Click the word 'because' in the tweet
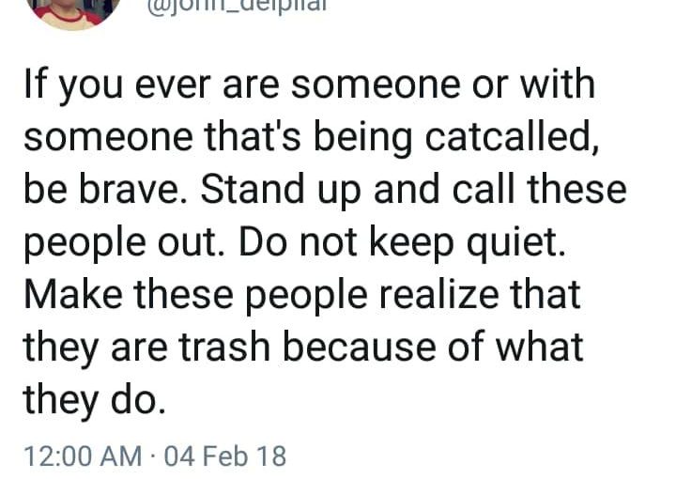The width and height of the screenshot is (676, 479). pyautogui.click(x=359, y=348)
